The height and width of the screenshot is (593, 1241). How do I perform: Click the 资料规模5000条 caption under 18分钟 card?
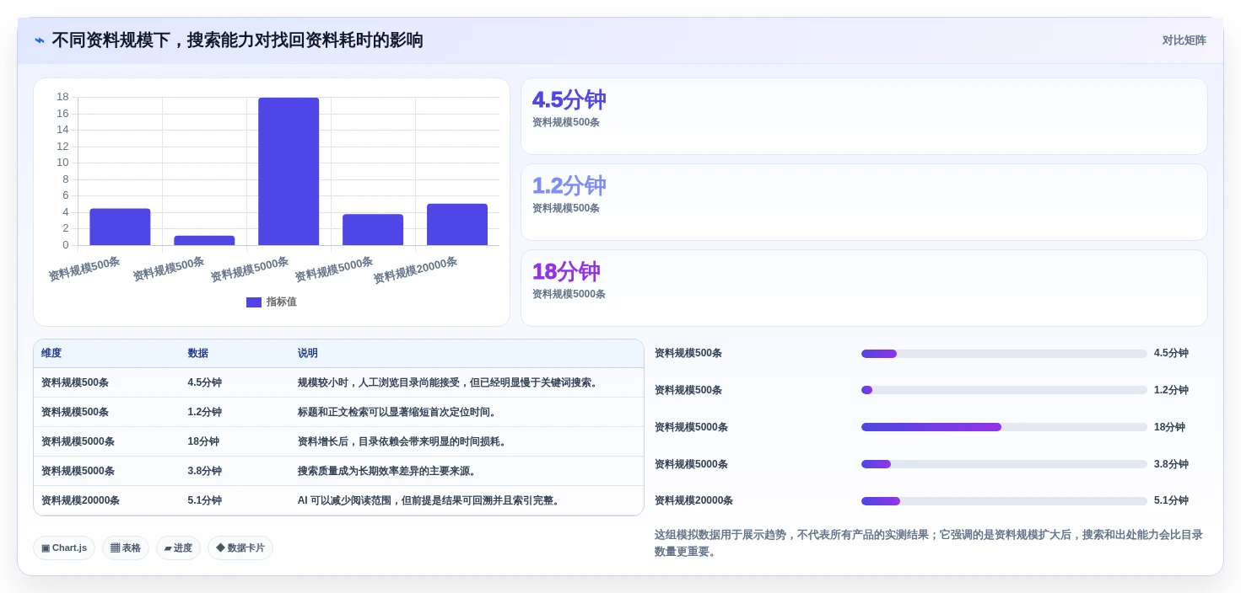point(569,294)
